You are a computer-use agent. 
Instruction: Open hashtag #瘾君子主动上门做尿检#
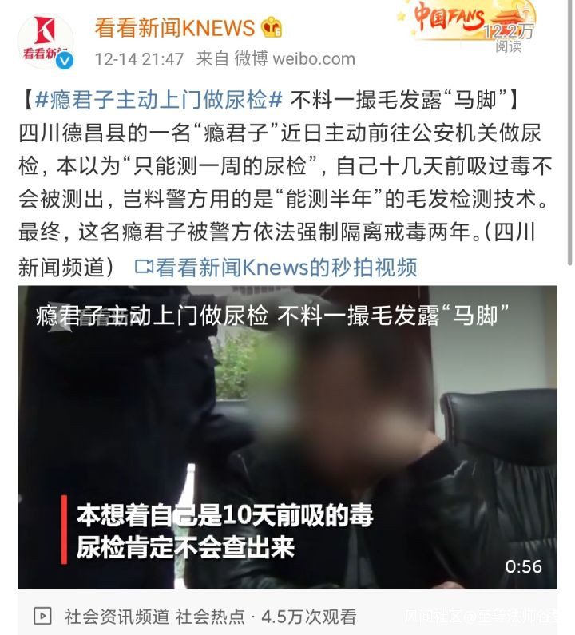159,100
